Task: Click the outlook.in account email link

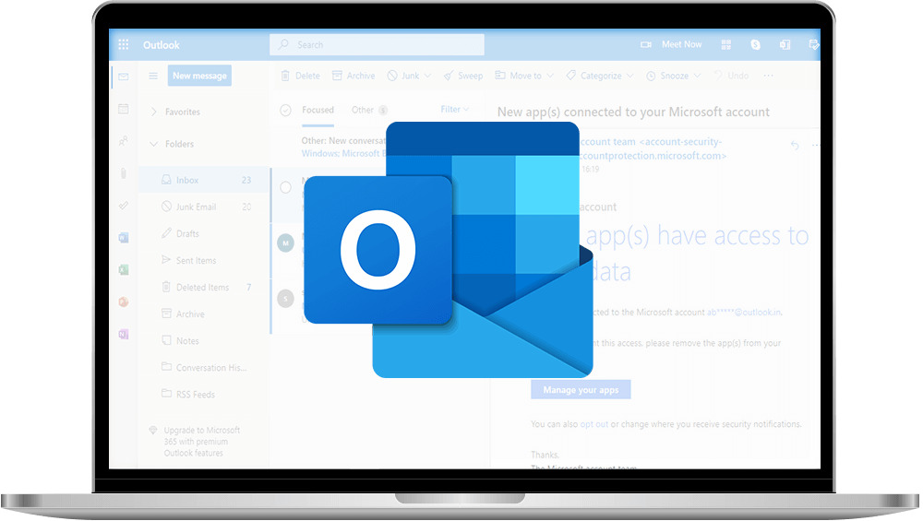Action: click(744, 313)
